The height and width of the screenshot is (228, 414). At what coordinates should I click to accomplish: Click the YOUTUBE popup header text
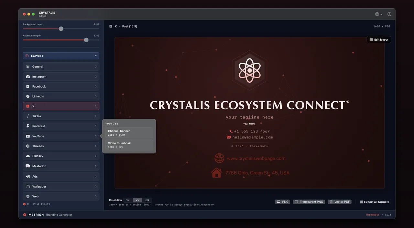click(112, 124)
